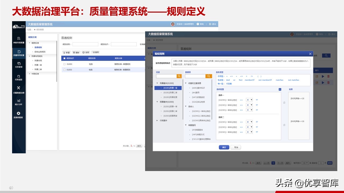Viewport: 344px width, 193px height.
Task: Open 质量规则配置 in the left sidebar
Action: tap(19, 53)
